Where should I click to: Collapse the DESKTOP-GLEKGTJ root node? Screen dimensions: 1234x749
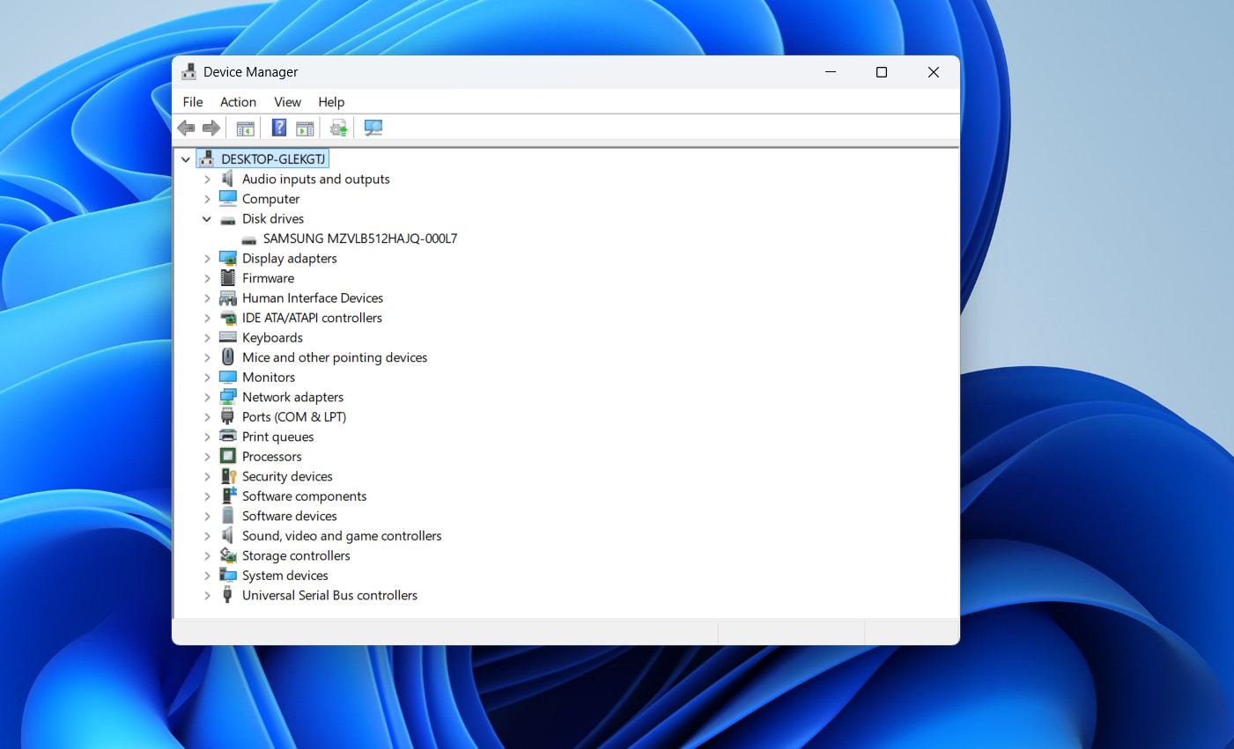[x=186, y=159]
